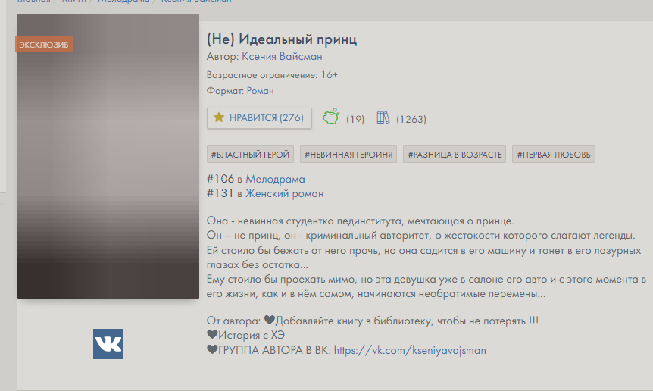The image size is (653, 391).
Task: Click the green piggy bank rewards icon
Action: point(331,117)
